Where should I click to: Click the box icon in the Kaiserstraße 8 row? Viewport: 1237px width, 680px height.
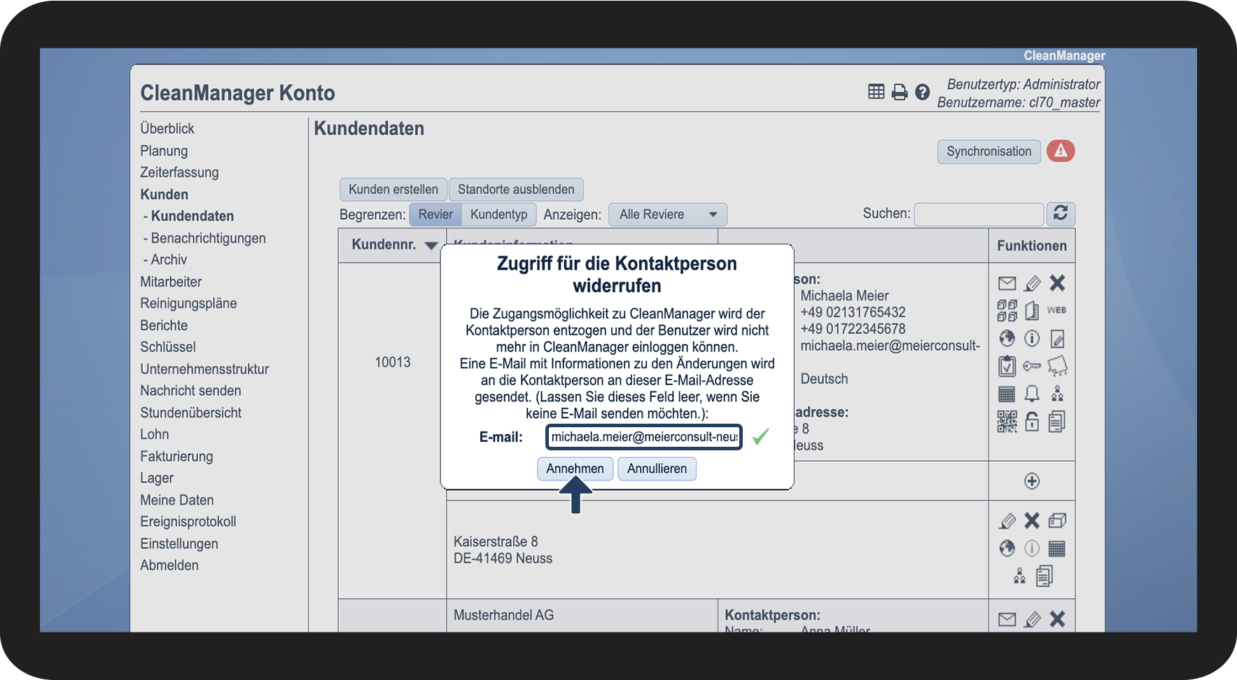[x=1057, y=520]
